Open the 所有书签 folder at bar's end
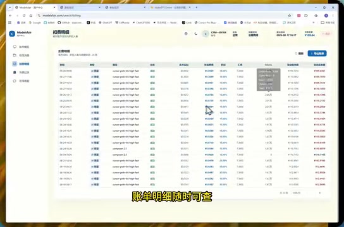Viewport: 344px width, 227px height. [x=328, y=23]
